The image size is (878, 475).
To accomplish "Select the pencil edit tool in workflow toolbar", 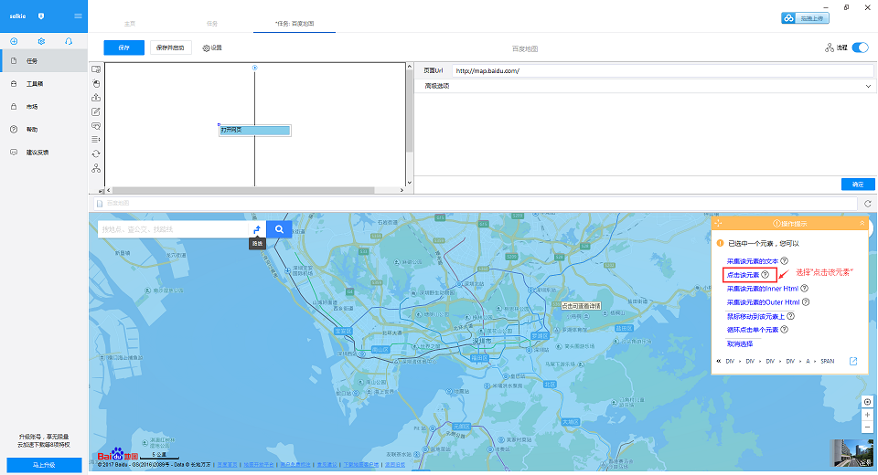I will click(x=96, y=111).
